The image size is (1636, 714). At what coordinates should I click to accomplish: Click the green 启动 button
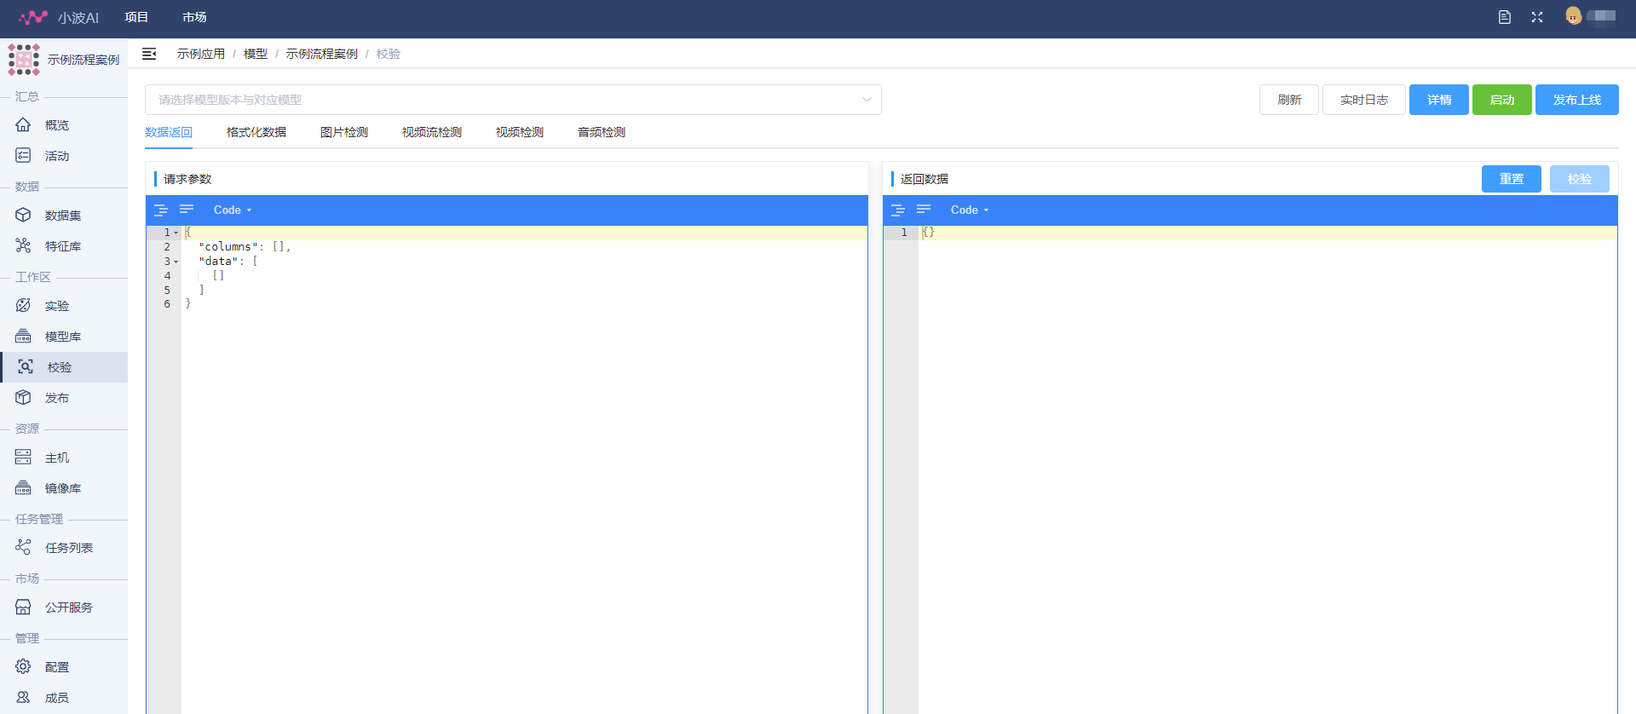point(1502,100)
